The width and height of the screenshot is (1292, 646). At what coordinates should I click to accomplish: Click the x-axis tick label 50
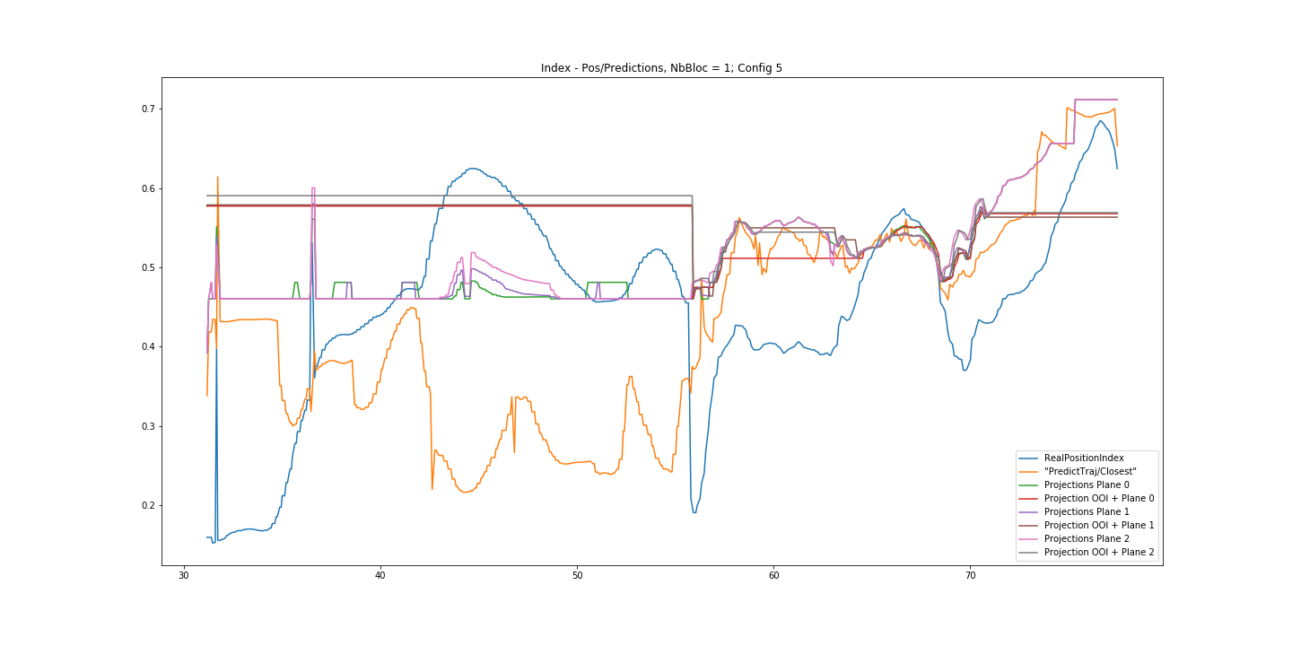577,575
